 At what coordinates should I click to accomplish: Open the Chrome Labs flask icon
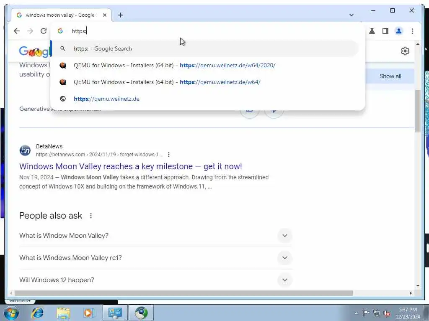coord(372,31)
